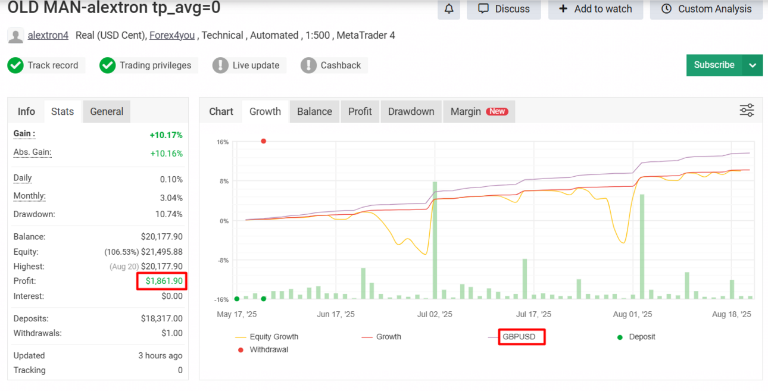Open the Drawdown chart tab
This screenshot has width=768, height=391.
411,111
